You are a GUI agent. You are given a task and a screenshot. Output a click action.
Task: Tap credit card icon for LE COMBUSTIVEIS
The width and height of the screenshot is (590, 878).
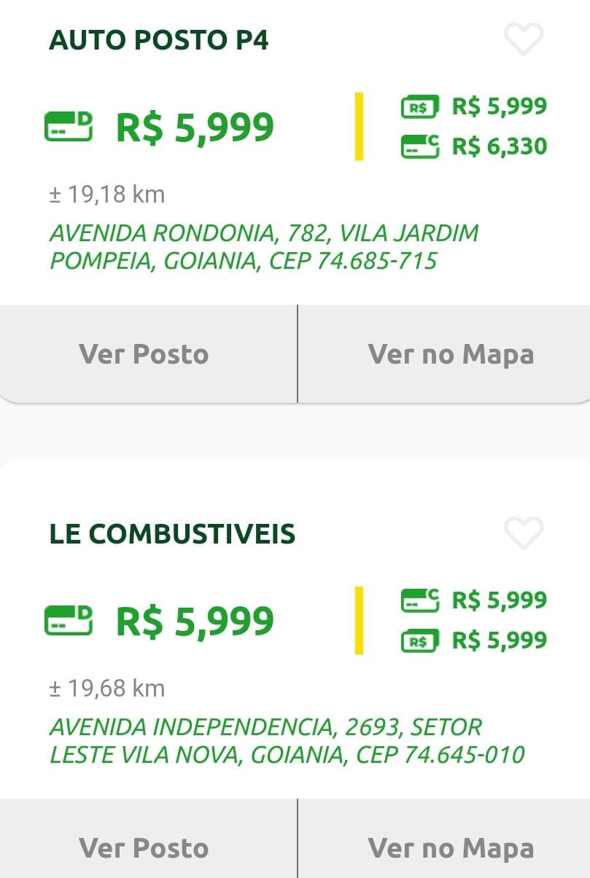pyautogui.click(x=419, y=600)
